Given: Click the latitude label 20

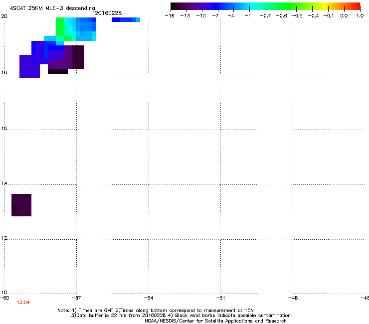Looking at the screenshot, I should pos(4,16).
